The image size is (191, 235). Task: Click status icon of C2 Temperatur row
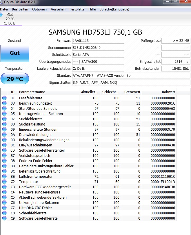4,182
